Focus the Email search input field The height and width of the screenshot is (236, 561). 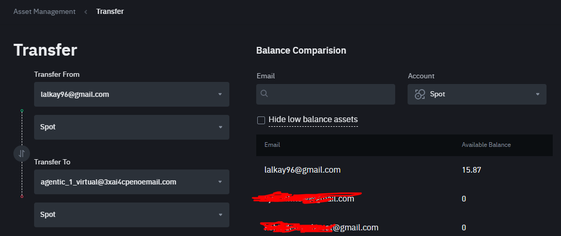click(x=325, y=94)
